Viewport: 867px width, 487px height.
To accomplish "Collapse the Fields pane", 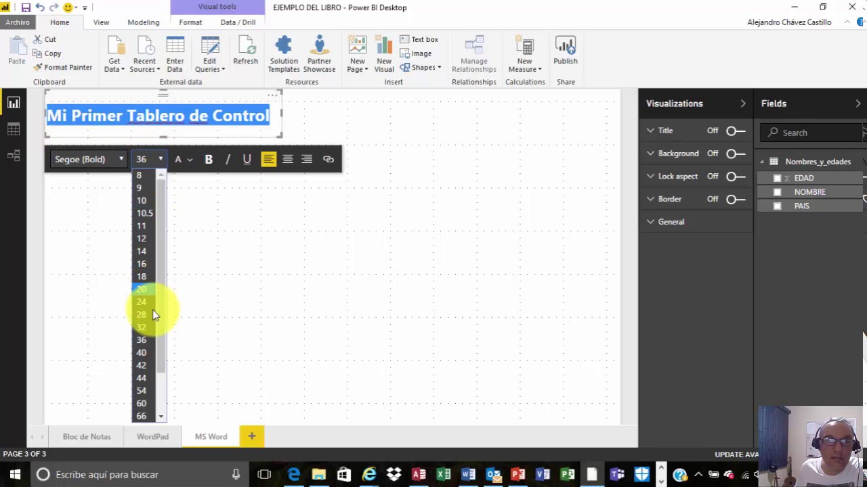I will [858, 103].
